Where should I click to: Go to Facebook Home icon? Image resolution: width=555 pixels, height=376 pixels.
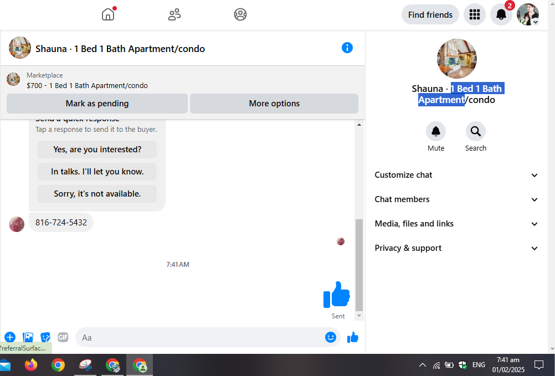pos(108,14)
